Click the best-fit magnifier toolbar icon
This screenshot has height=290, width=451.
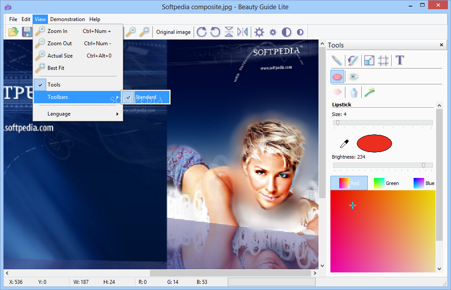coord(144,32)
